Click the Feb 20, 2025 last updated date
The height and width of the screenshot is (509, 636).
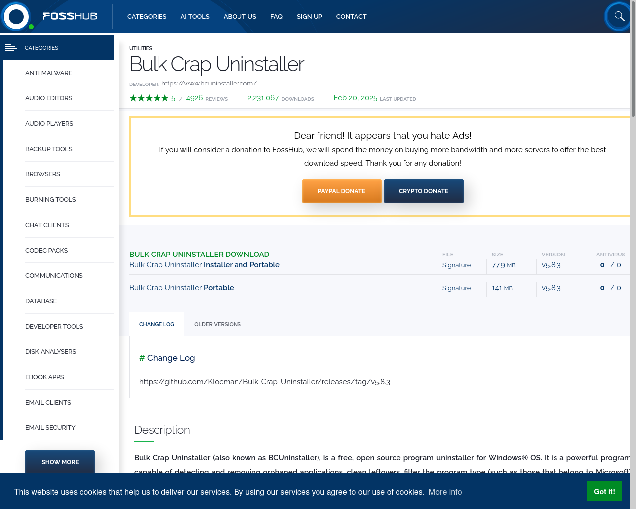(355, 98)
